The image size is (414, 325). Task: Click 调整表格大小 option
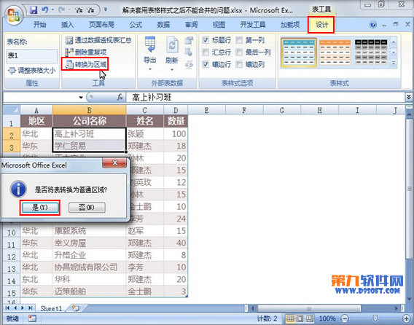[32, 71]
